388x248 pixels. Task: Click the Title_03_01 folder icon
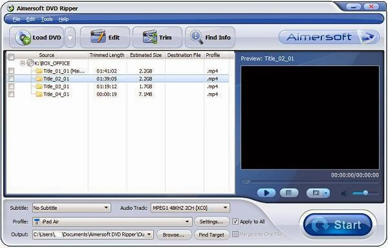point(39,87)
